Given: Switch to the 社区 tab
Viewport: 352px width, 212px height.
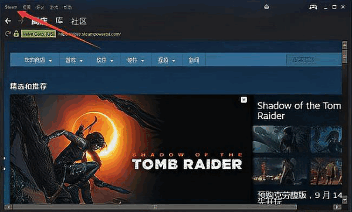Looking at the screenshot, I should coord(79,21).
